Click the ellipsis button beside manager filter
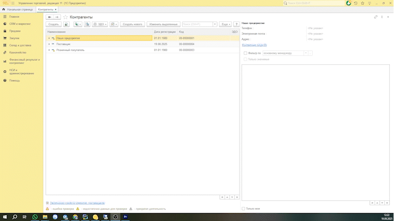 click(310, 53)
